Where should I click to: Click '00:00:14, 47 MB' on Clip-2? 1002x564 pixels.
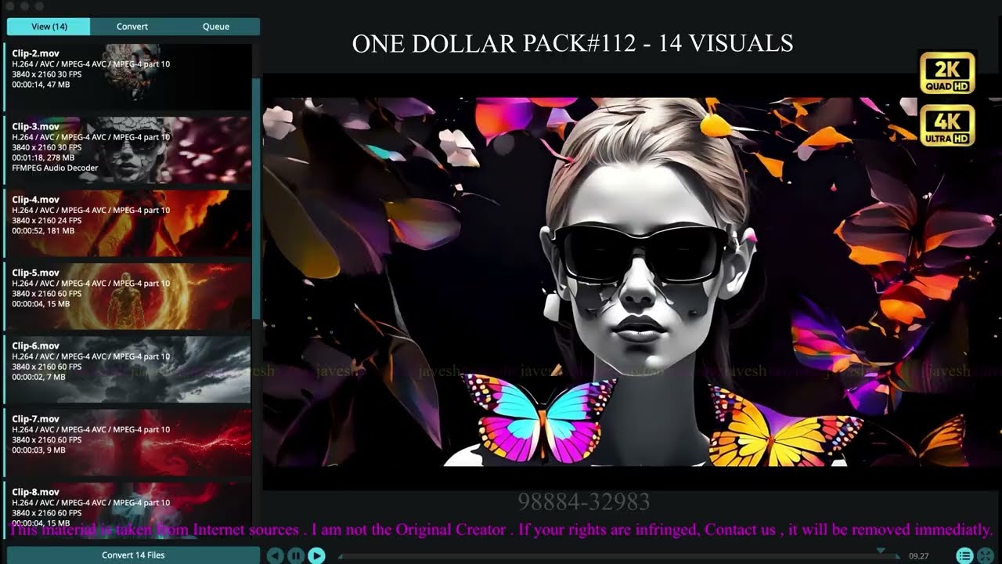(x=41, y=85)
